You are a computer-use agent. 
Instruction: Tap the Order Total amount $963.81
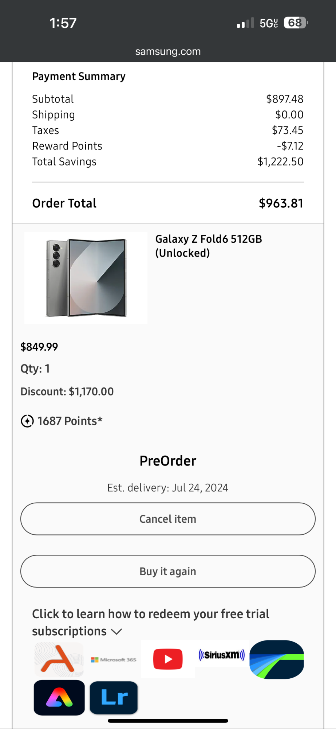[281, 203]
